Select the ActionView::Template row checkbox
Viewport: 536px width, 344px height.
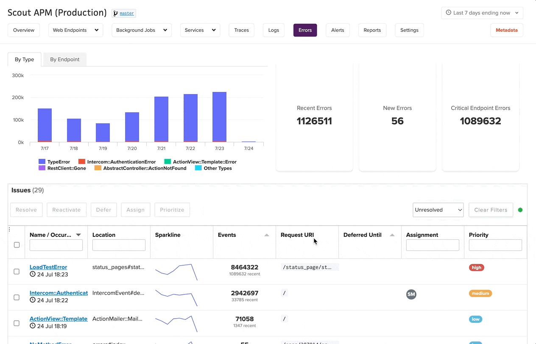pos(17,323)
